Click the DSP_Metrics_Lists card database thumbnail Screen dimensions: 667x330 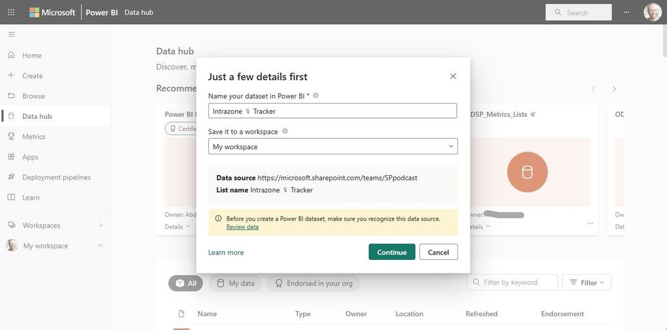coord(527,172)
